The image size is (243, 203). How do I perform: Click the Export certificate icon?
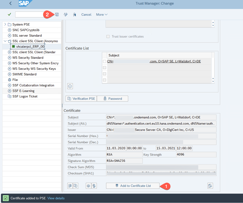coord(76,186)
